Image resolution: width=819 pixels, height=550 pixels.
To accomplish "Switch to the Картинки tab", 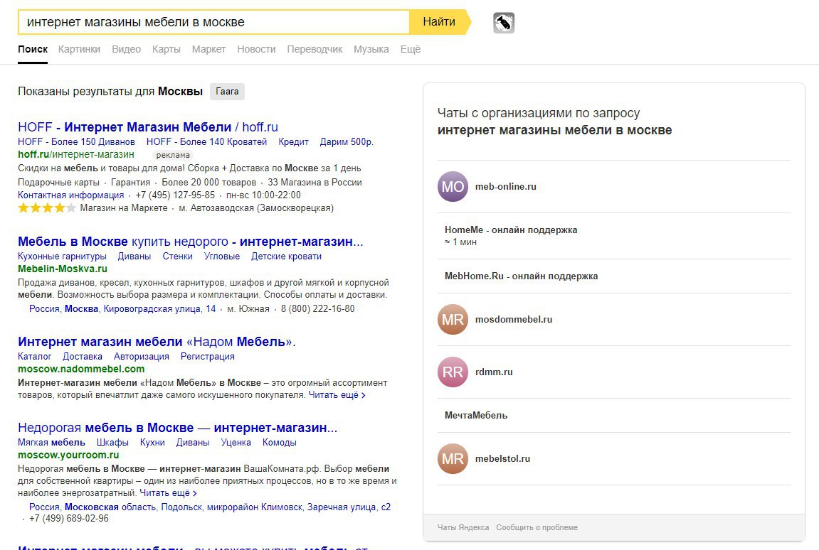I will 80,49.
